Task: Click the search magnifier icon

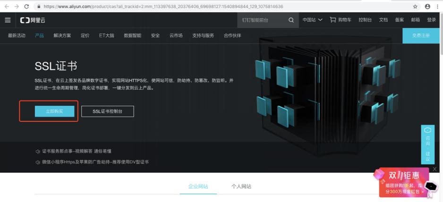Action: [x=291, y=20]
